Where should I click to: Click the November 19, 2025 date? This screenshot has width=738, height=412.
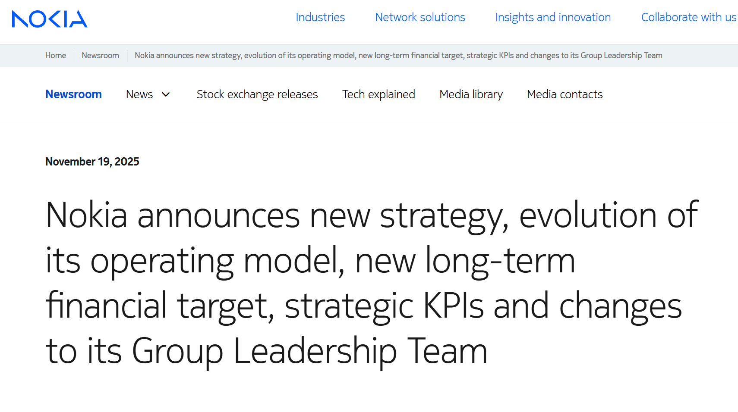pos(92,162)
